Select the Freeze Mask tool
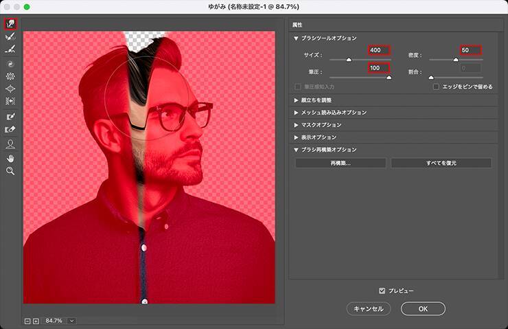Image resolution: width=508 pixels, height=329 pixels. click(x=10, y=116)
